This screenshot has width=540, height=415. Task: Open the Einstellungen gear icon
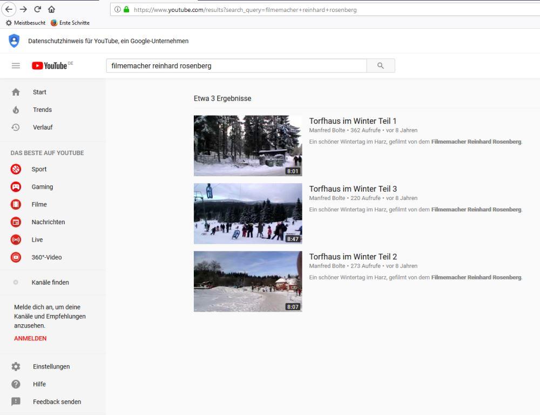[x=16, y=366]
